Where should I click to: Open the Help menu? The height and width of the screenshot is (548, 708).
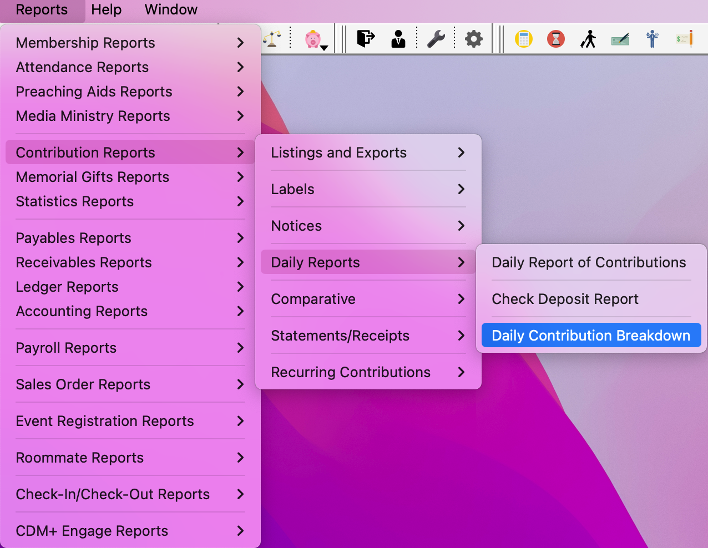click(107, 9)
